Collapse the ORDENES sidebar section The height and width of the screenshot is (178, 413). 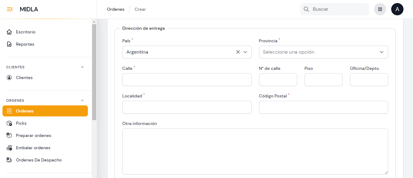(82, 100)
